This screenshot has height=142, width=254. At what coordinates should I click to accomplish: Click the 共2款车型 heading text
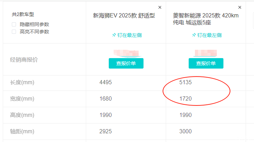[23, 15]
